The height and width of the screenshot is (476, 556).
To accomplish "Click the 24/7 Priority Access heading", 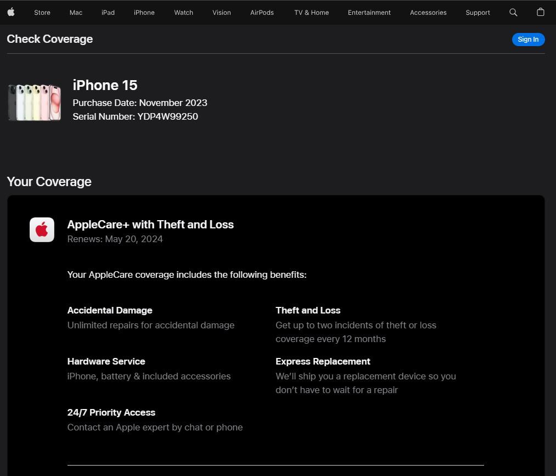I will 111,412.
